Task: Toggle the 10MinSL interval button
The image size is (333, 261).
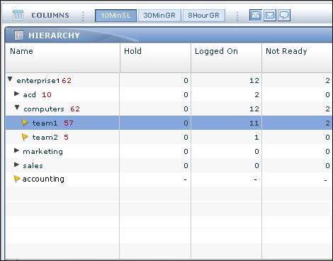Action: [115, 16]
